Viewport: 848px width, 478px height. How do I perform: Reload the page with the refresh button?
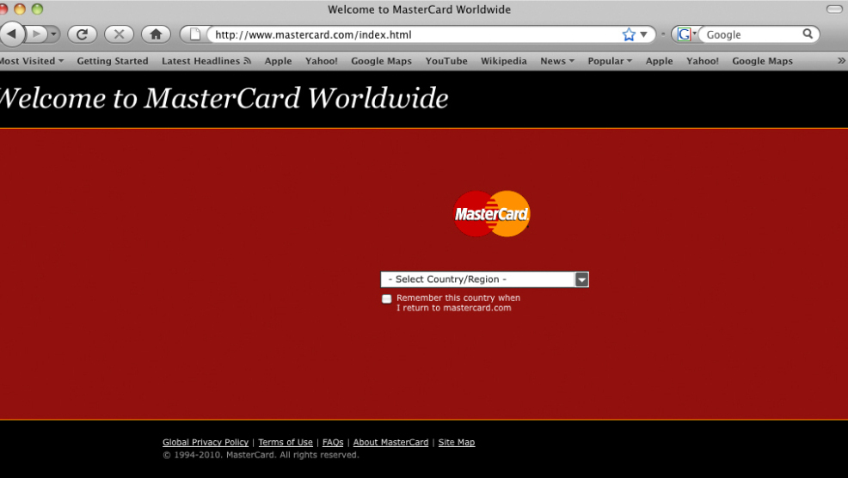point(83,34)
